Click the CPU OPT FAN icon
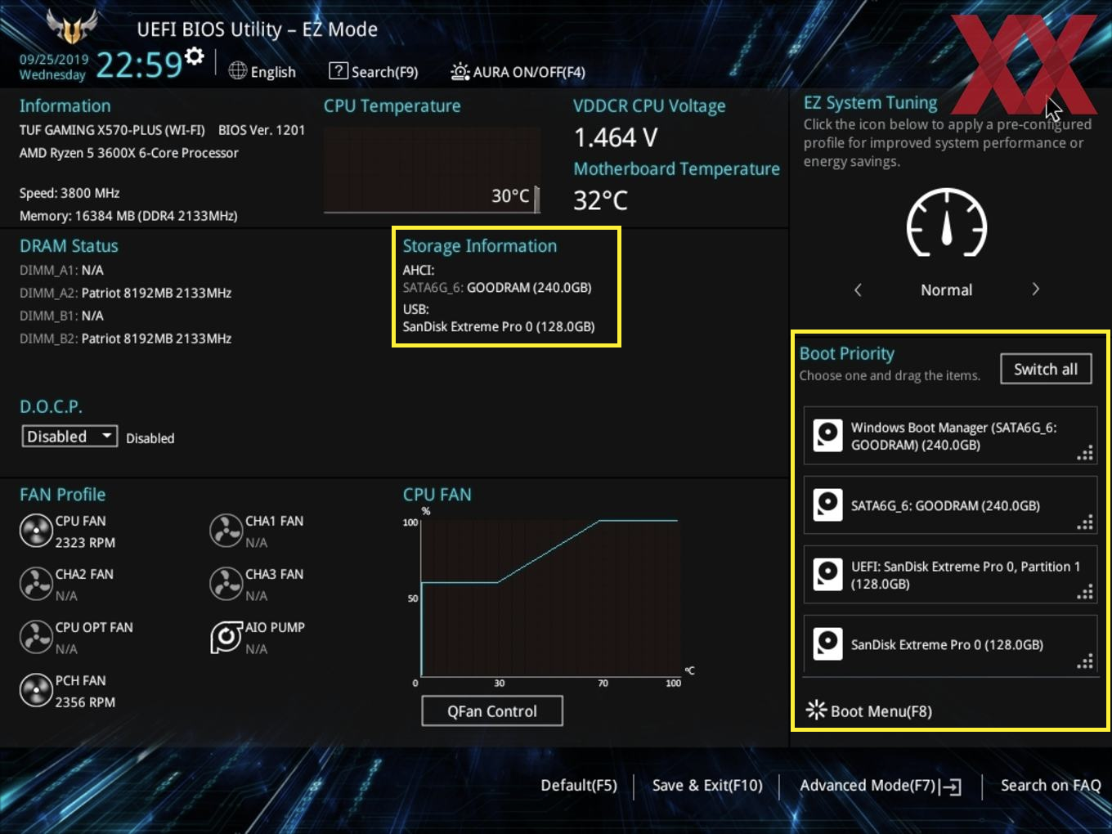This screenshot has height=834, width=1112. [36, 637]
